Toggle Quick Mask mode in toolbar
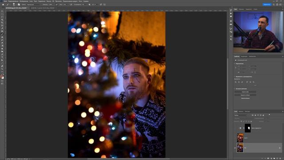The image size is (284, 160). 2,81
